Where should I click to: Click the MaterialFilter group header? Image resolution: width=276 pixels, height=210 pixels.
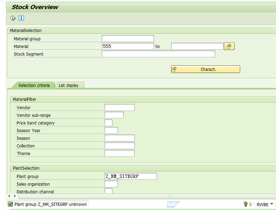point(25,99)
